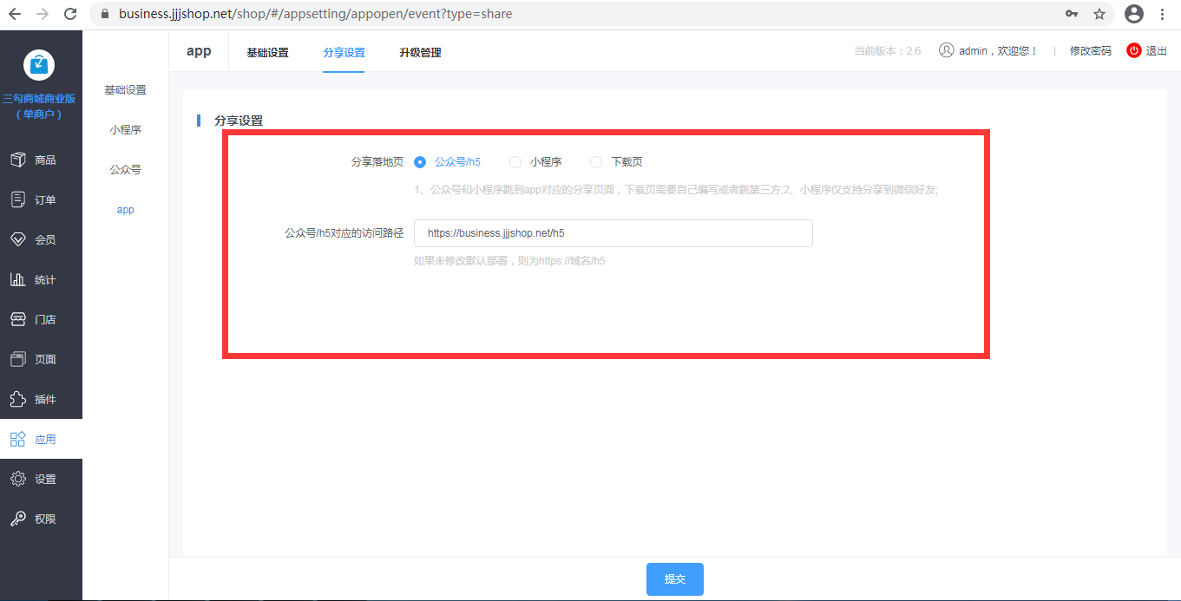This screenshot has width=1181, height=601.
Task: Click the 页面 pages icon
Action: (17, 359)
